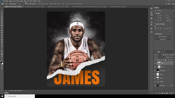Collapse the Align and Distribute section
Screen dimensions: 175x98
click(155, 24)
